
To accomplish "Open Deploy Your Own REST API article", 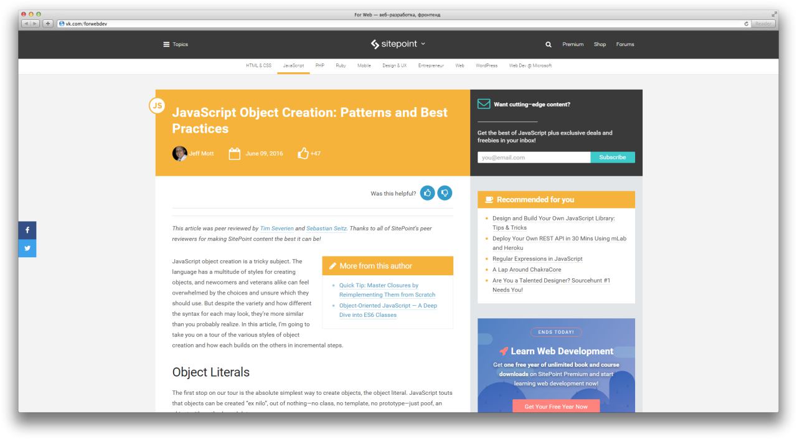I will 559,243.
